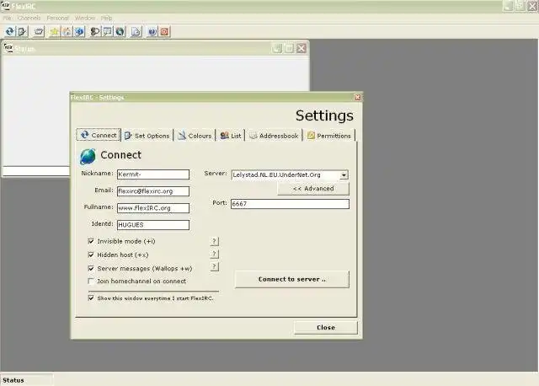
Task: Uncheck Show this window everytime I start FlexIRC
Action: 91,298
